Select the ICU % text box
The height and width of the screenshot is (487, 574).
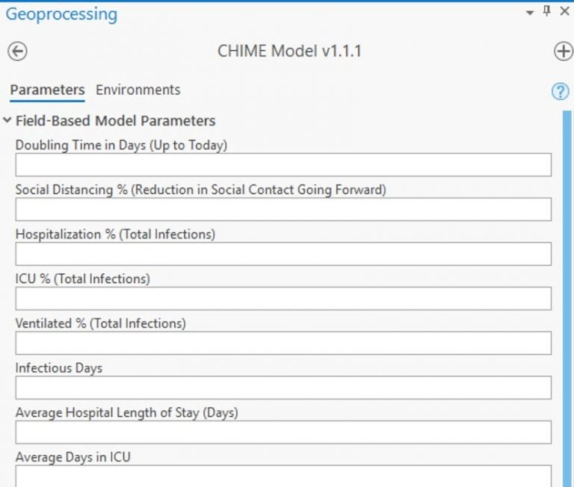(283, 299)
